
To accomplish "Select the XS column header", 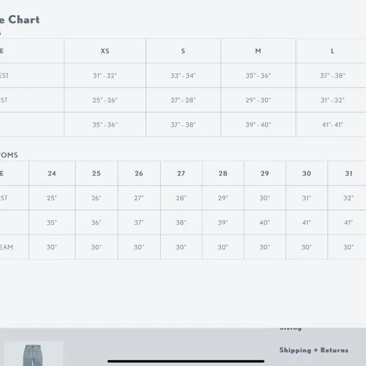I will coord(105,51).
